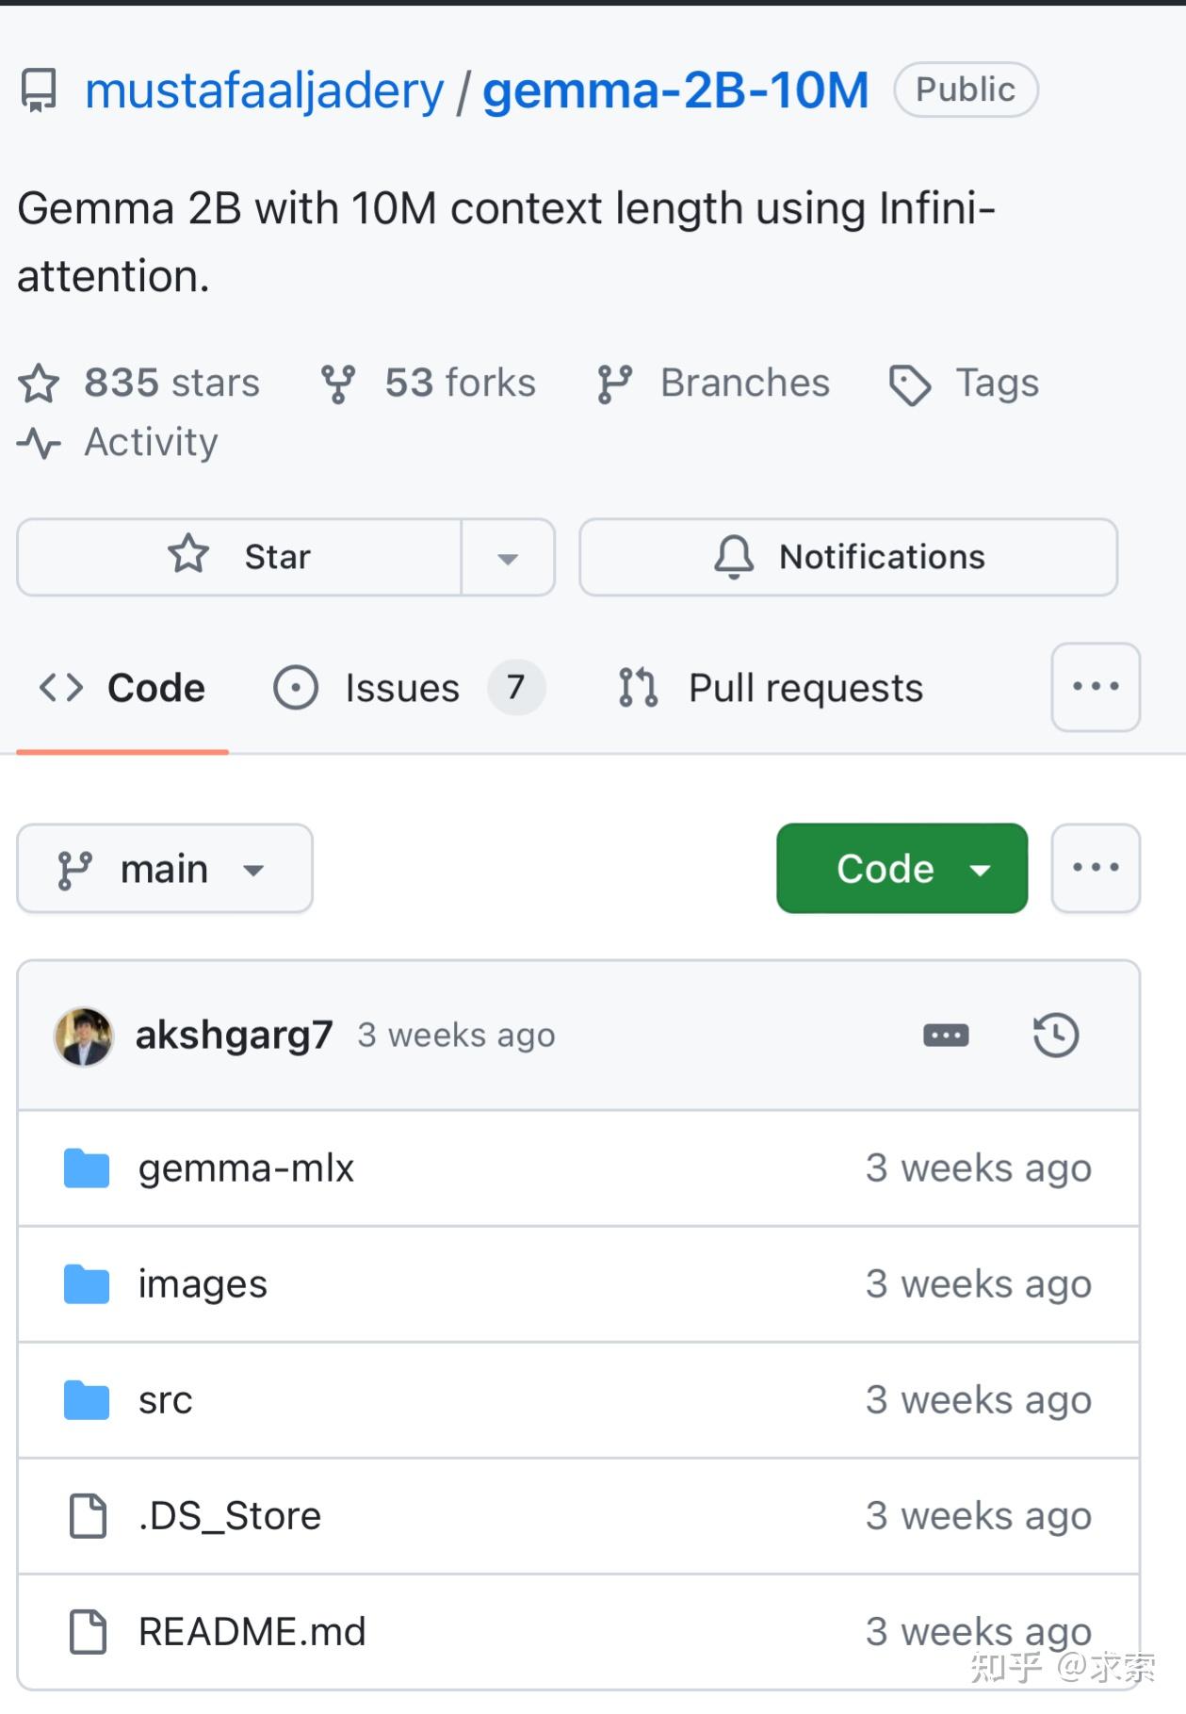The image size is (1186, 1714).
Task: Open the images folder
Action: (203, 1284)
